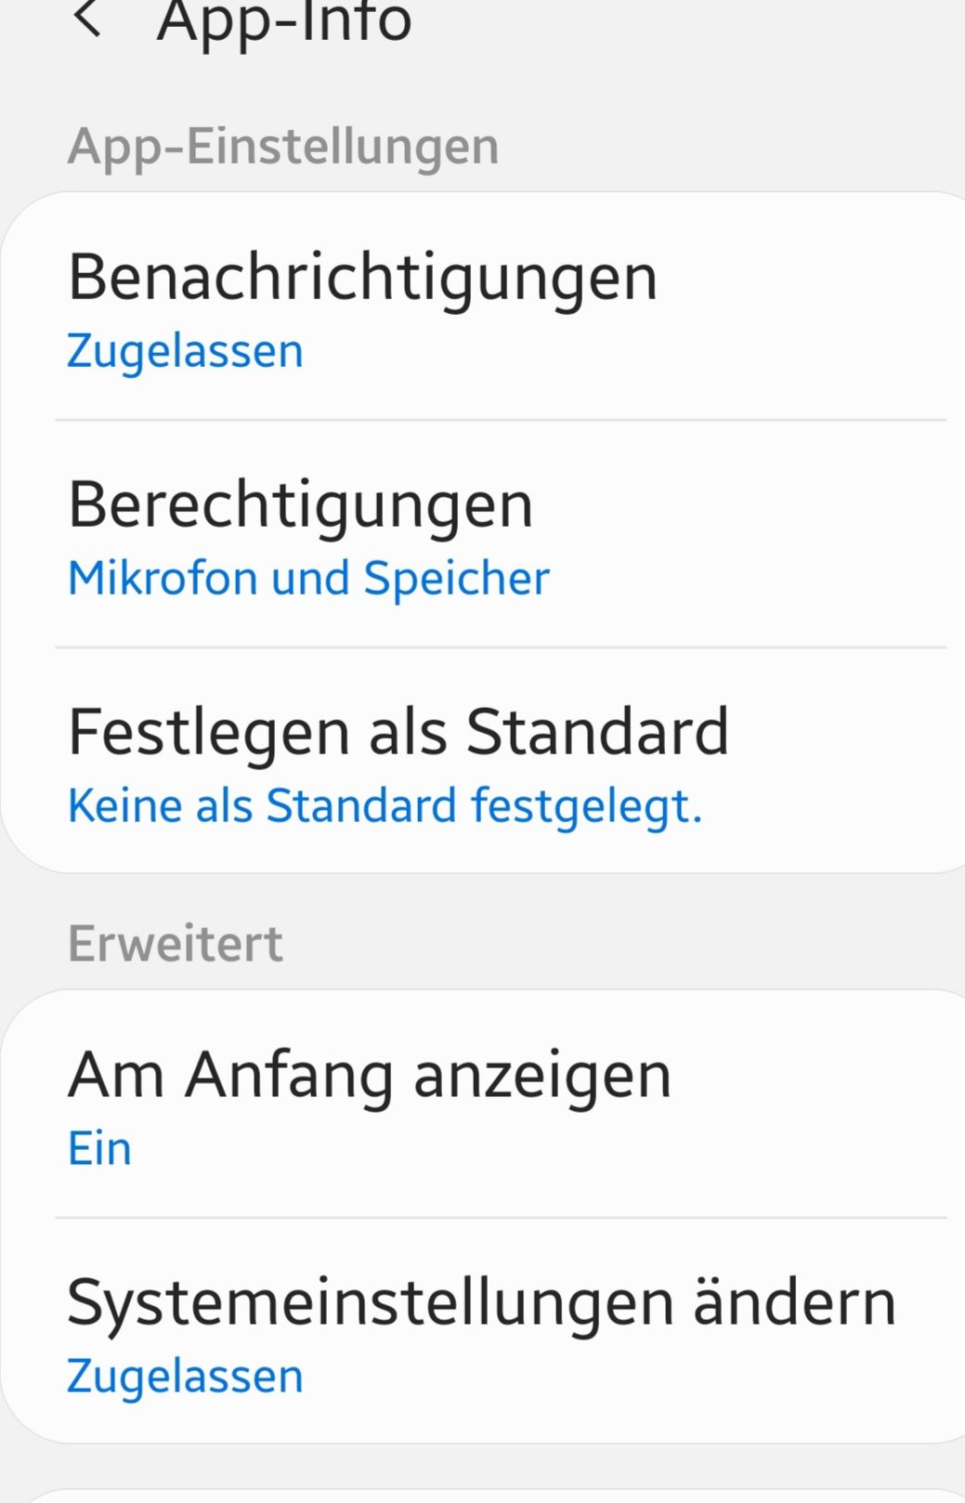
Task: Tap Zugelassen under Systemeinstellungen ändern
Action: tap(185, 1377)
